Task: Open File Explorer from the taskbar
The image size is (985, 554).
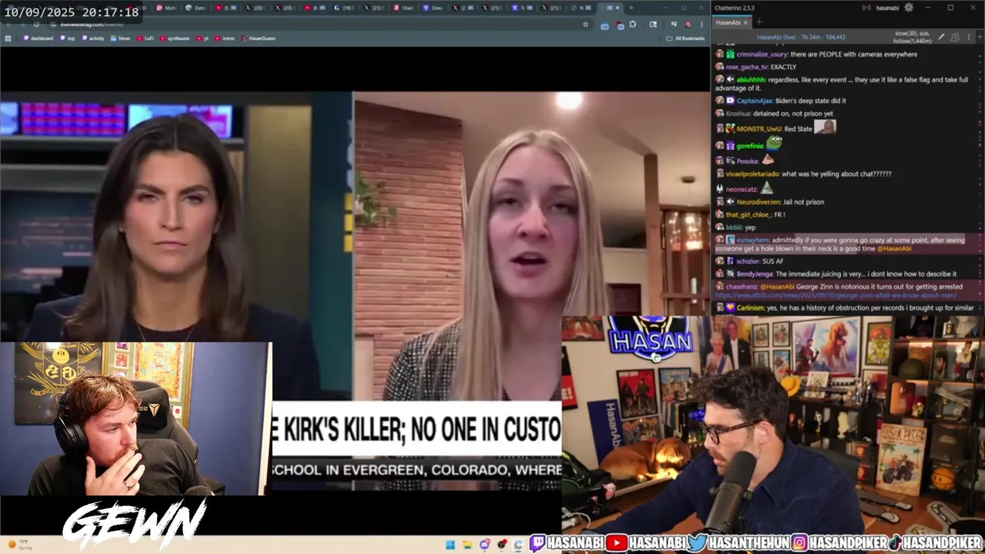Action: [468, 545]
